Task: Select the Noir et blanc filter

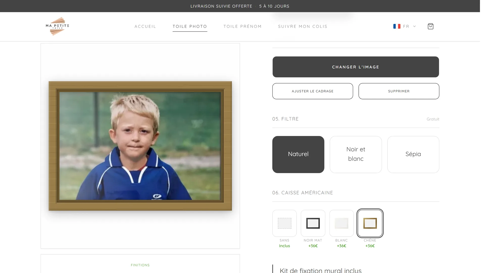Action: coord(356,154)
